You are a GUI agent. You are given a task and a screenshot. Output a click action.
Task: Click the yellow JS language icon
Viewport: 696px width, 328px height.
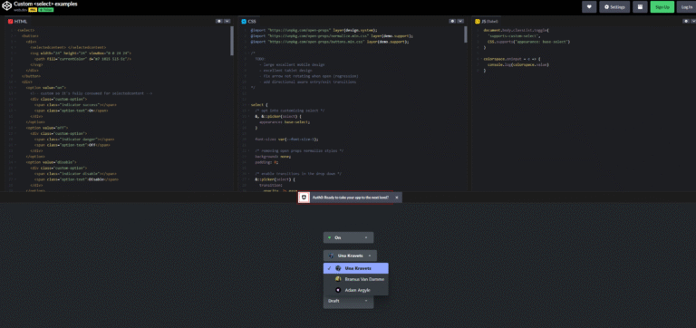pos(478,21)
